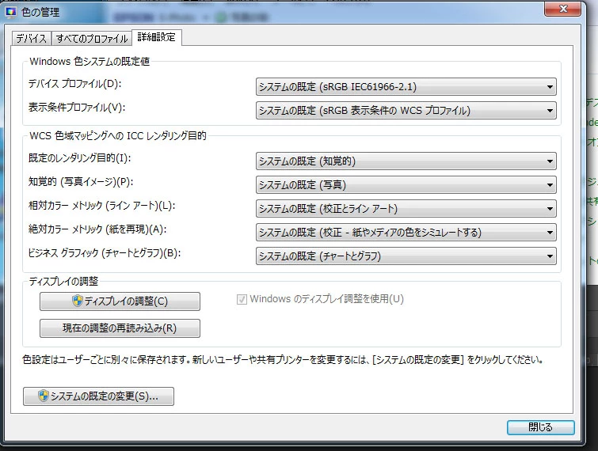Click the WCS 色域マッピングへの ICC レンダリング目的 heading
Image resolution: width=598 pixels, height=451 pixels.
[118, 135]
